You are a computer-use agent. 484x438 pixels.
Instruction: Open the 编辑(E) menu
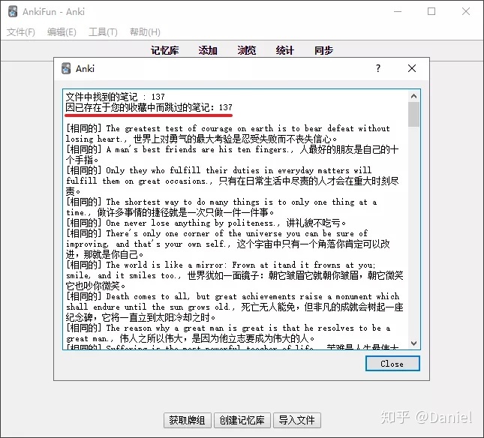coord(62,32)
